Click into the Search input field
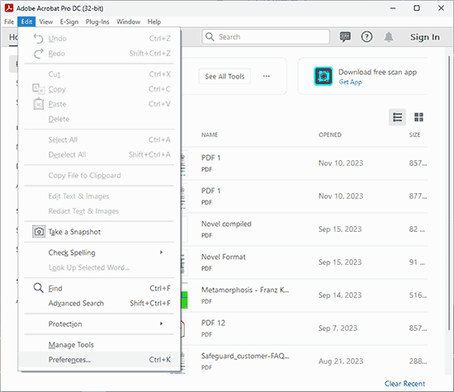This screenshot has height=392, width=454. coord(266,37)
